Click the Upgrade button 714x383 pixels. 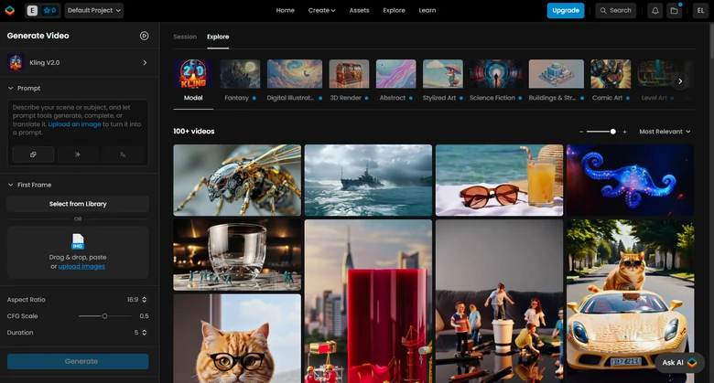[x=566, y=10]
